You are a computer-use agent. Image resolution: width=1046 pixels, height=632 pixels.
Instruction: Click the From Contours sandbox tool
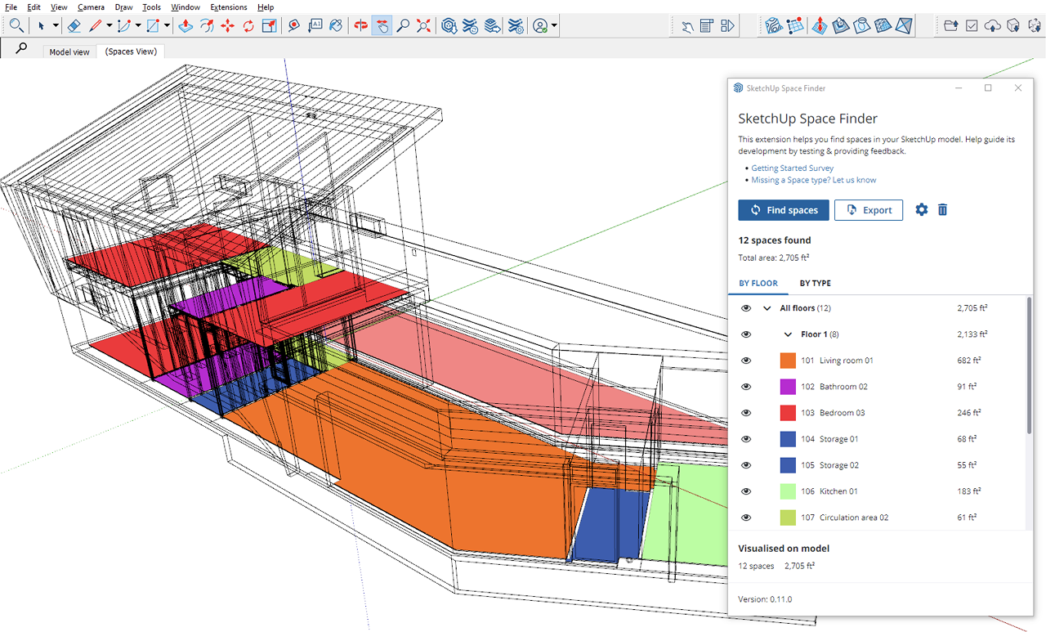774,25
